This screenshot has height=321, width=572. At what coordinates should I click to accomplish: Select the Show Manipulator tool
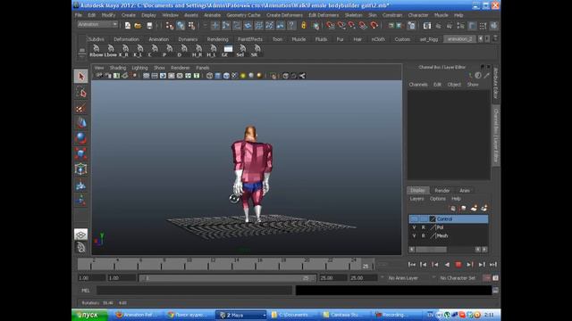pos(80,201)
